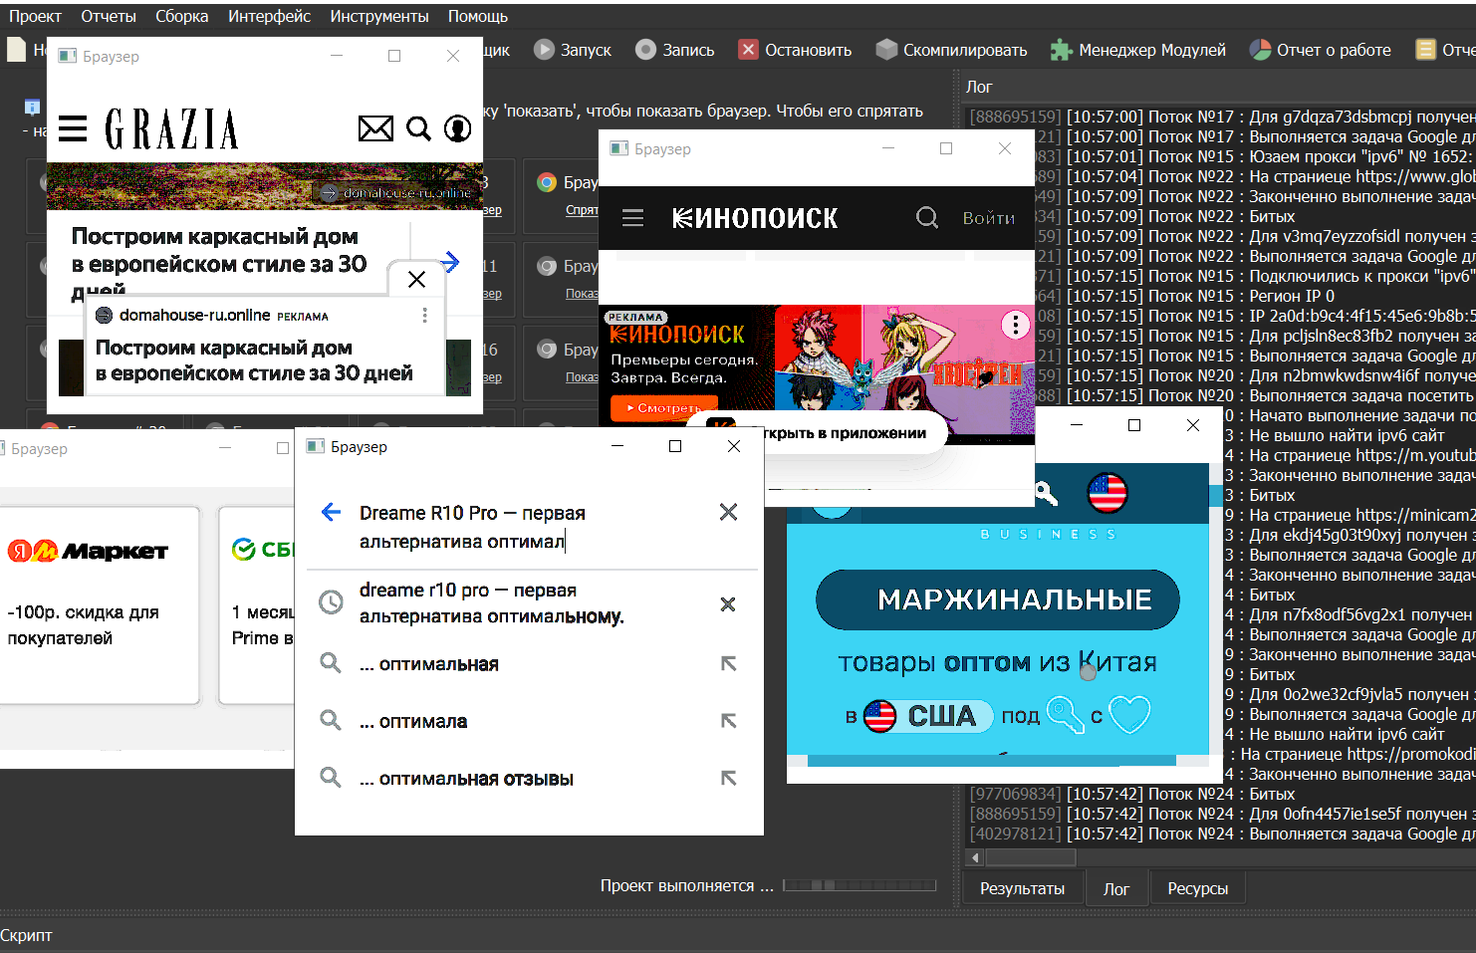Open three-dot options on domahouse ad
Viewport: 1476px width, 953px height.
(x=424, y=316)
